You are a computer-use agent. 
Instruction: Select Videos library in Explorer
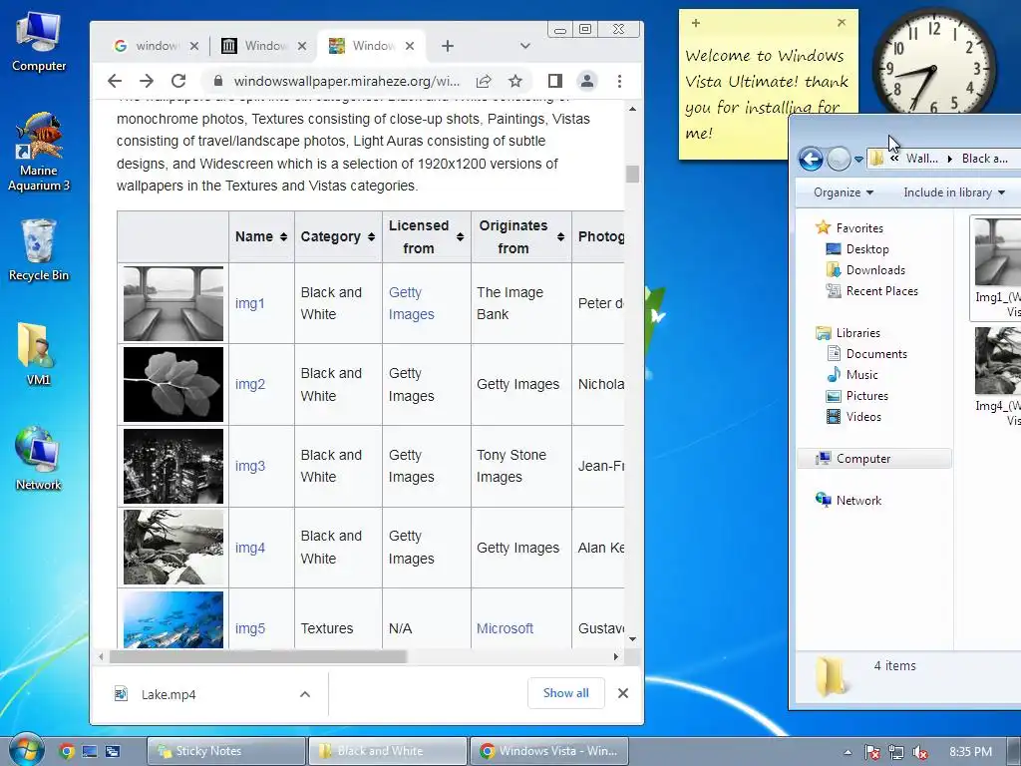point(853,416)
